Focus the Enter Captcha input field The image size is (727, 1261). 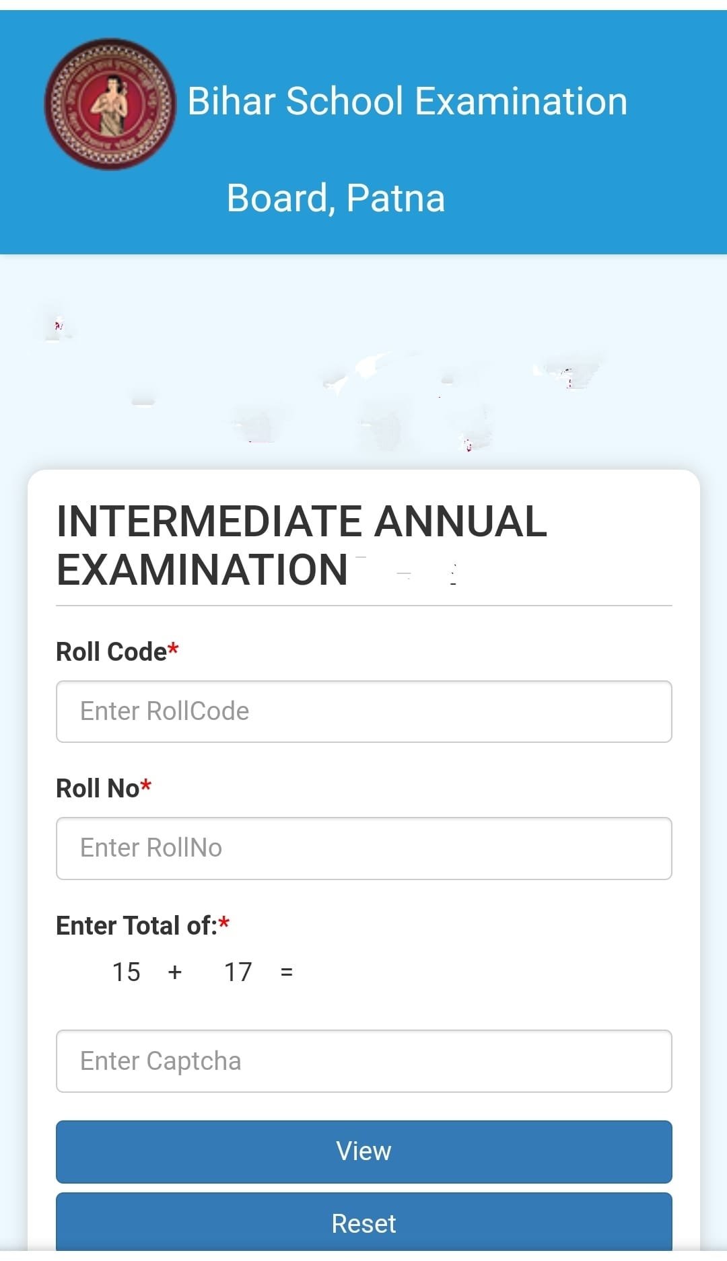[363, 1060]
